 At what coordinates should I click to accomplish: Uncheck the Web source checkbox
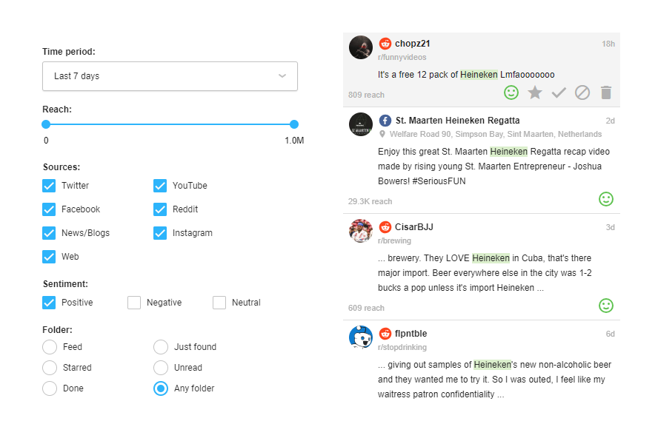[x=49, y=257]
